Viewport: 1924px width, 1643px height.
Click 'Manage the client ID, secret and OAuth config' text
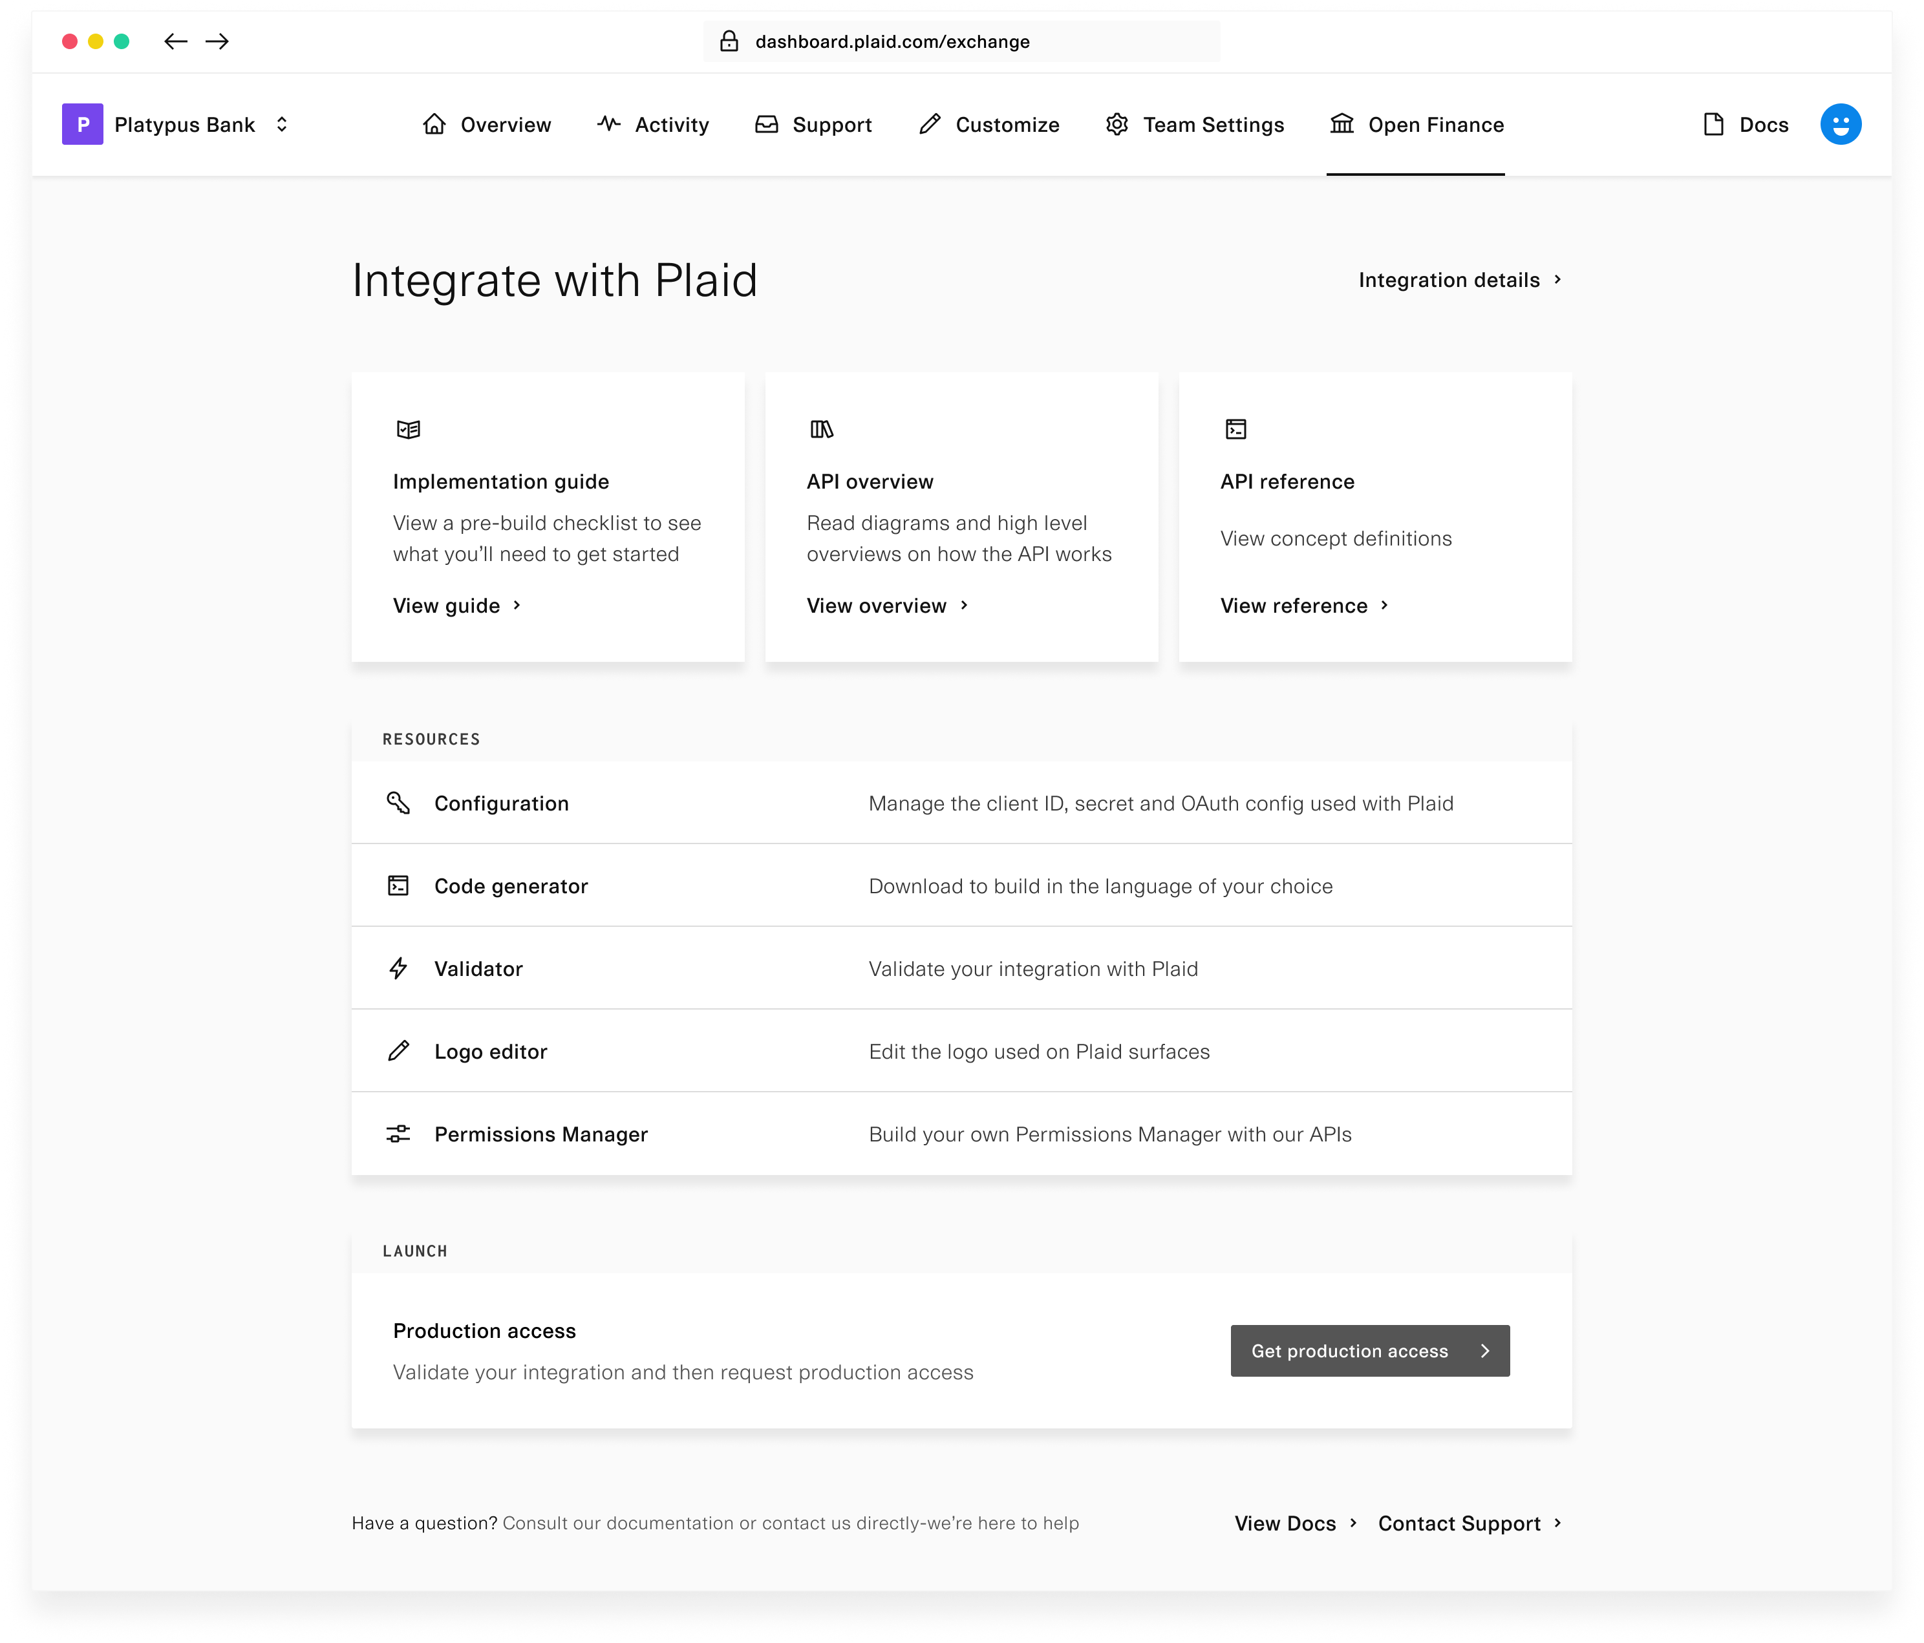[1160, 803]
